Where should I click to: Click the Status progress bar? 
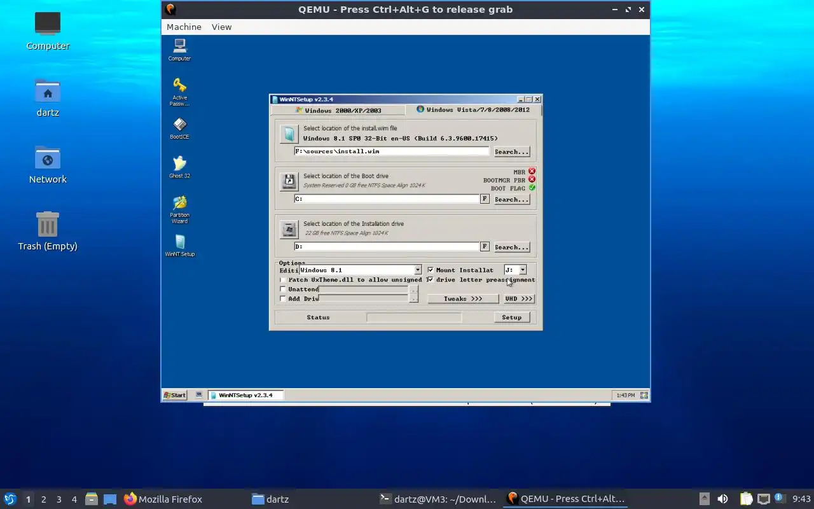tap(414, 317)
